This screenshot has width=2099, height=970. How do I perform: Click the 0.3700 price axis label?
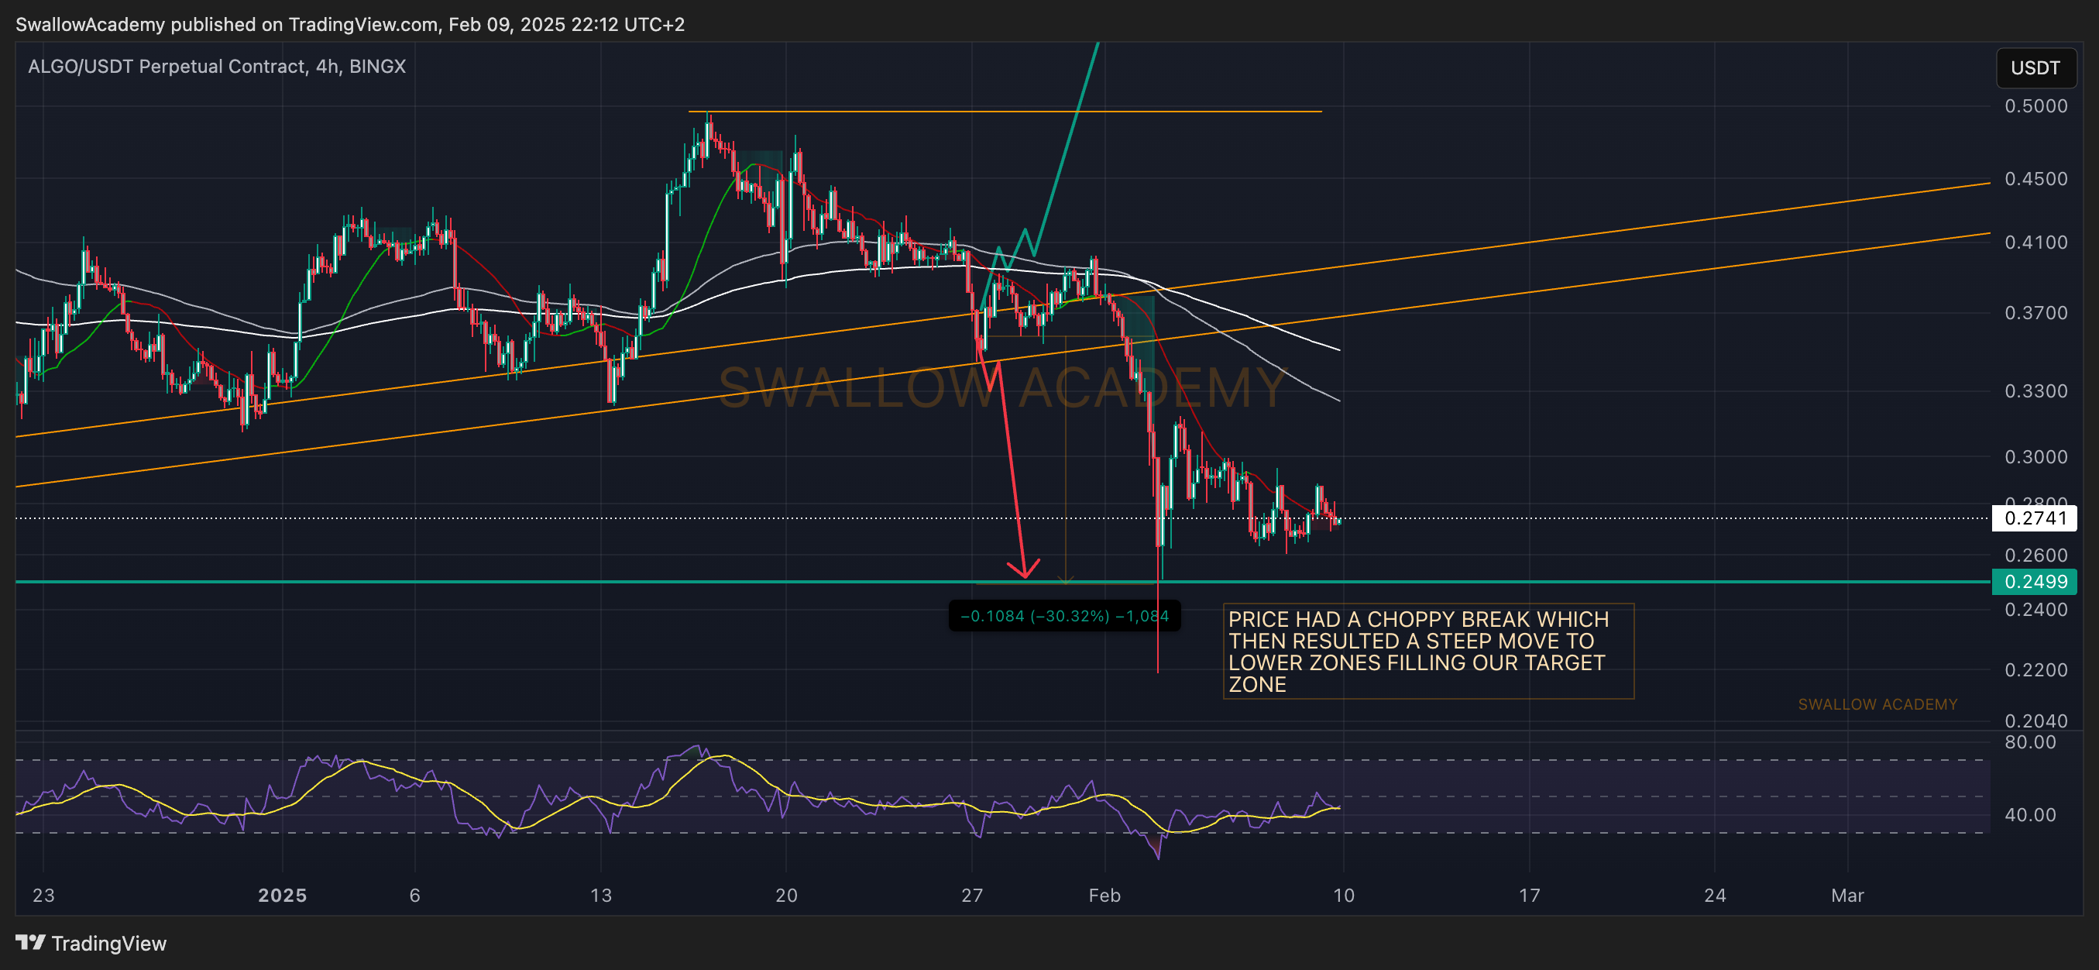click(x=2035, y=313)
